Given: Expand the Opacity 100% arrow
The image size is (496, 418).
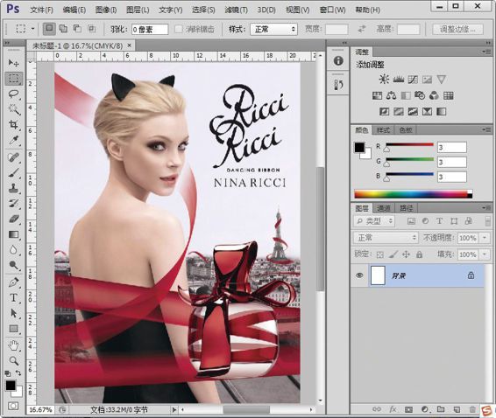Looking at the screenshot, I should (485, 238).
